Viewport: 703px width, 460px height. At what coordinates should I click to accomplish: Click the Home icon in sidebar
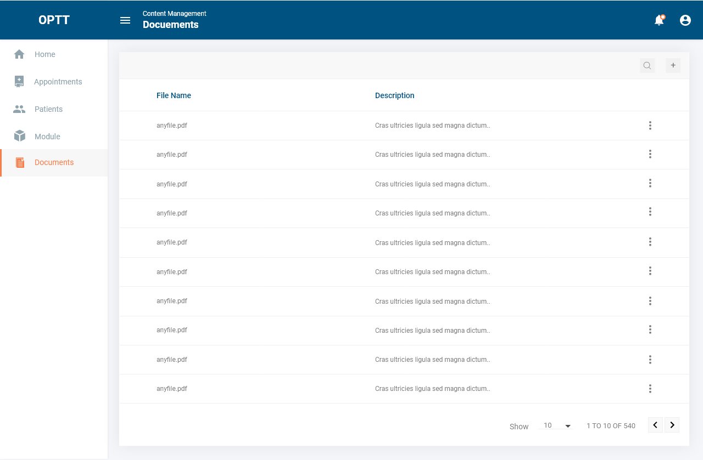click(x=19, y=54)
